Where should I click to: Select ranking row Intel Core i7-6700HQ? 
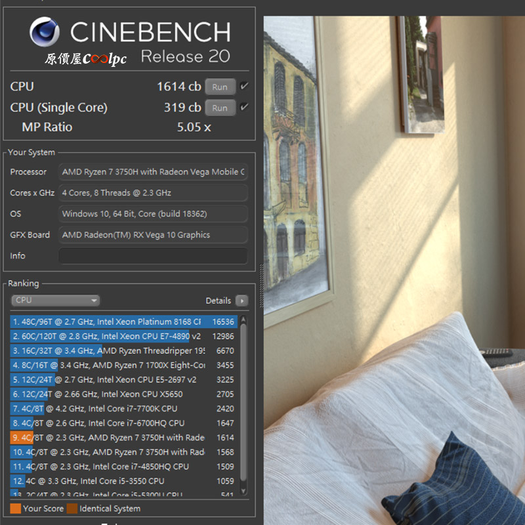pyautogui.click(x=123, y=423)
